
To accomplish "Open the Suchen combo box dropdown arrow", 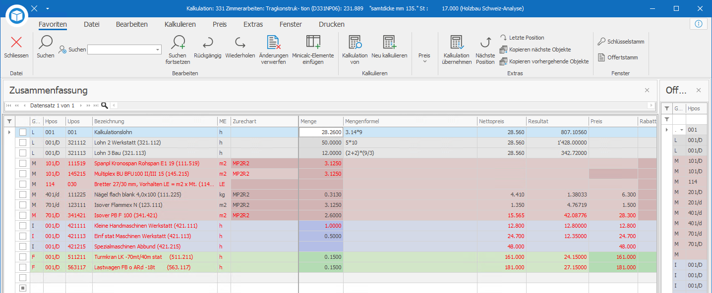I will 158,49.
